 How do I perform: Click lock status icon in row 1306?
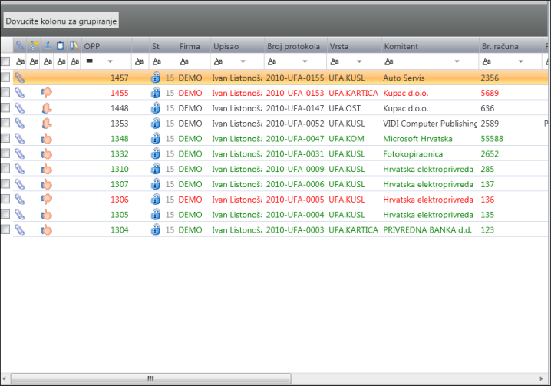155,200
